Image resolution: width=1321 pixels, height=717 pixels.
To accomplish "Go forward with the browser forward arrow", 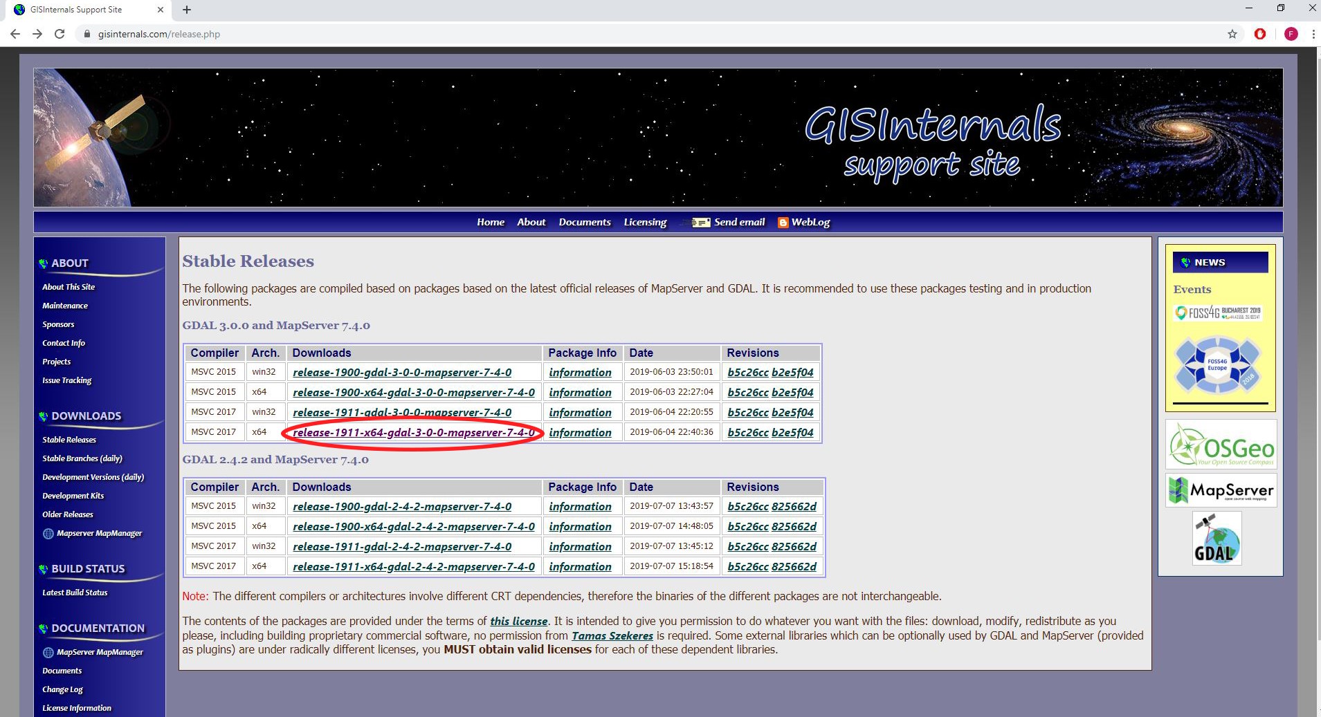I will coord(37,34).
